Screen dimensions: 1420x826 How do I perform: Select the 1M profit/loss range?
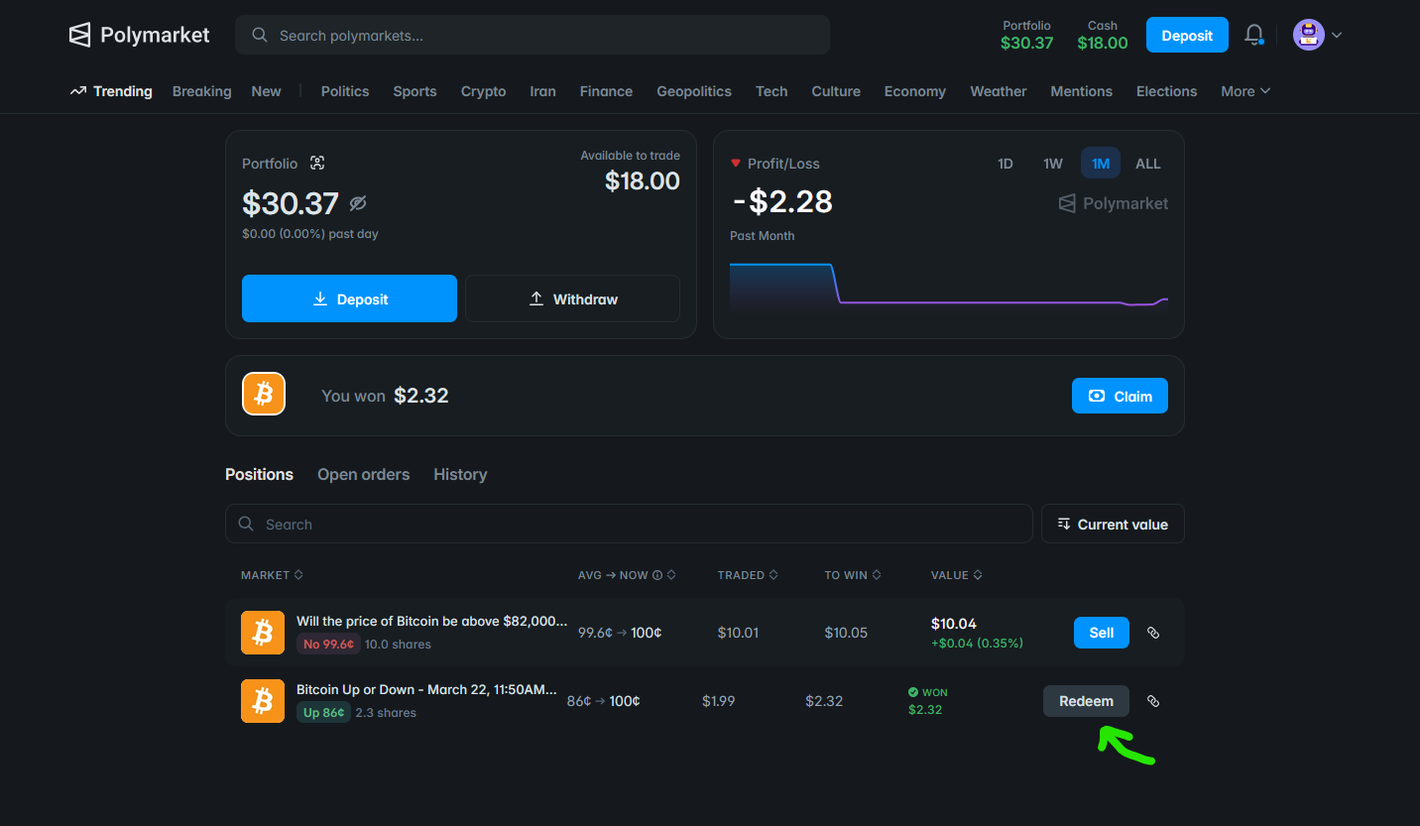(1101, 164)
